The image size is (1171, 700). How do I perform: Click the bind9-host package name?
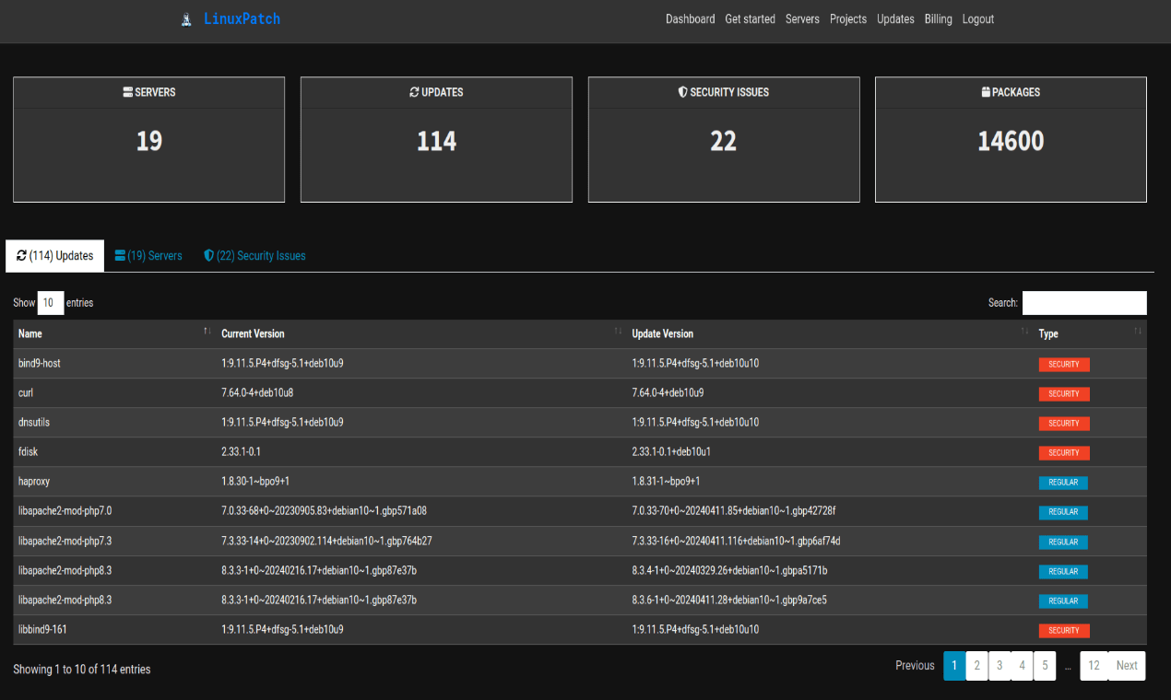40,363
